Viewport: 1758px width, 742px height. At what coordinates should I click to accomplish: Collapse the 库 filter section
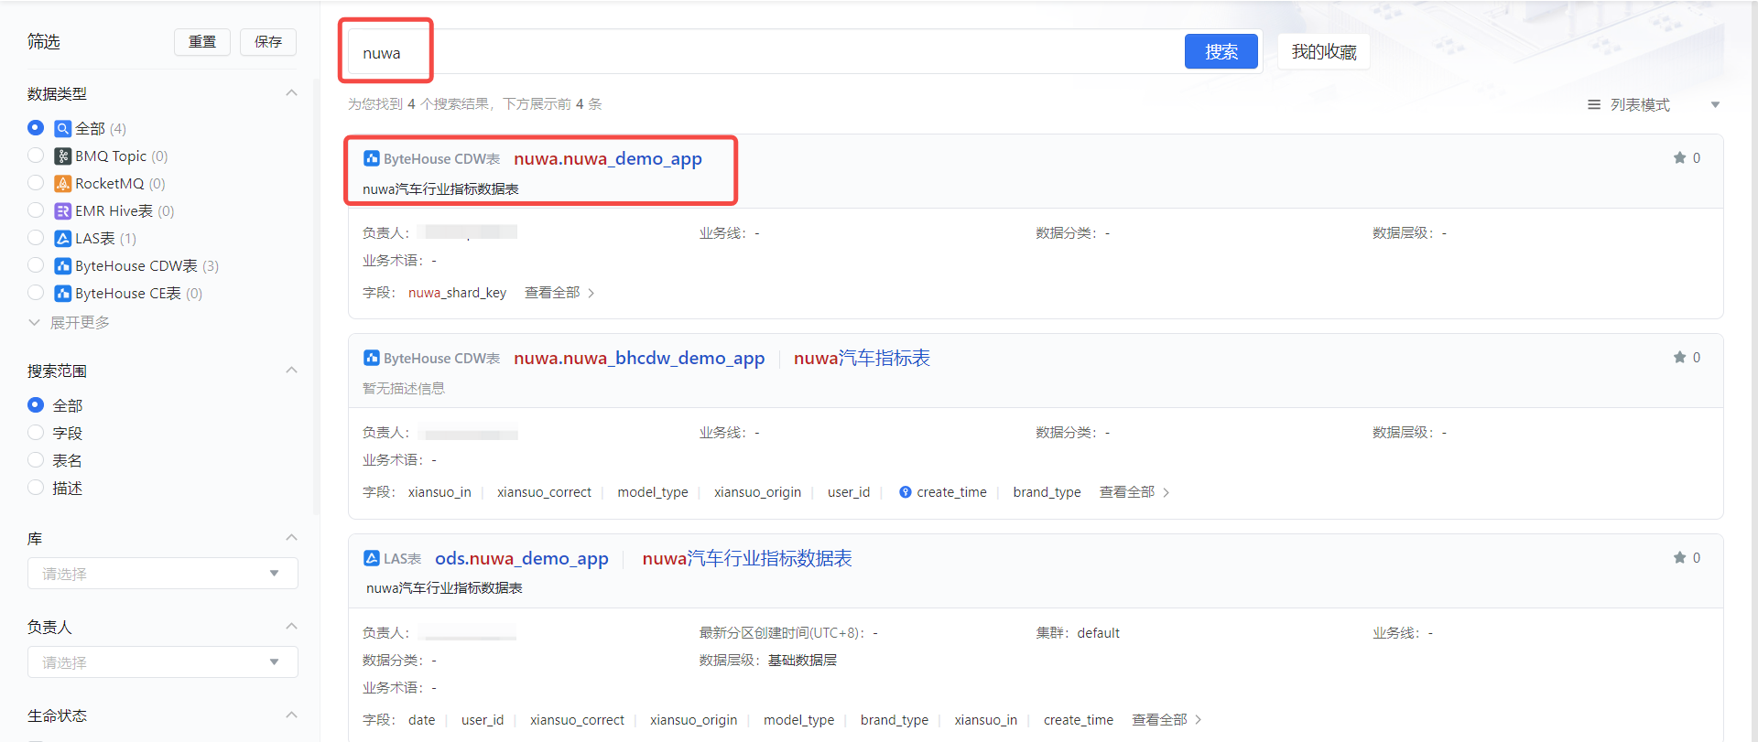[x=291, y=538]
